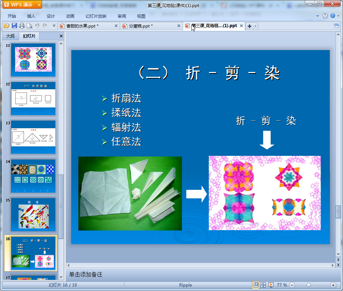Click the window layout icon at right of tabs
This screenshot has width=343, height=291.
[x=336, y=26]
